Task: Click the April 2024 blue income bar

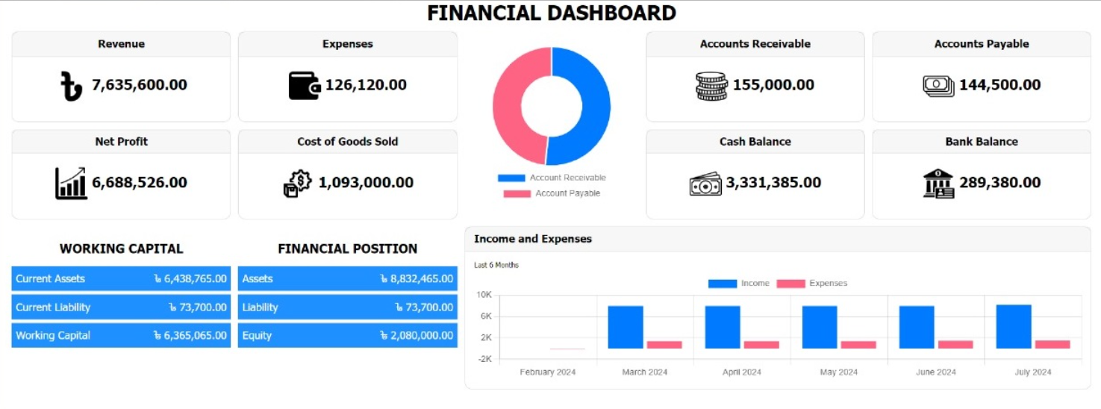Action: pyautogui.click(x=723, y=327)
